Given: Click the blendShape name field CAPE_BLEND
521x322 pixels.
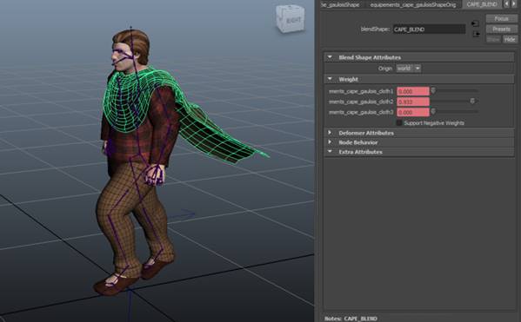Looking at the screenshot, I should (x=429, y=30).
